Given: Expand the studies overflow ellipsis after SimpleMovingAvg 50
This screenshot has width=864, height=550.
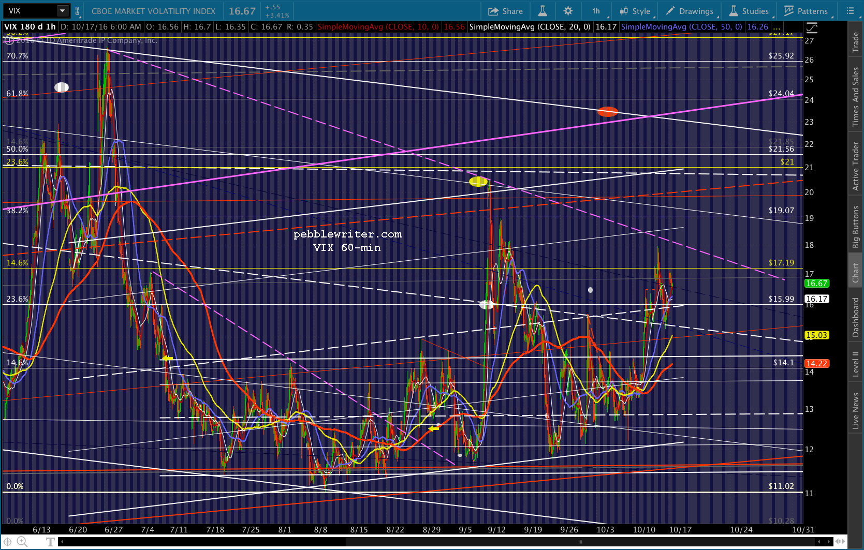Looking at the screenshot, I should (777, 27).
